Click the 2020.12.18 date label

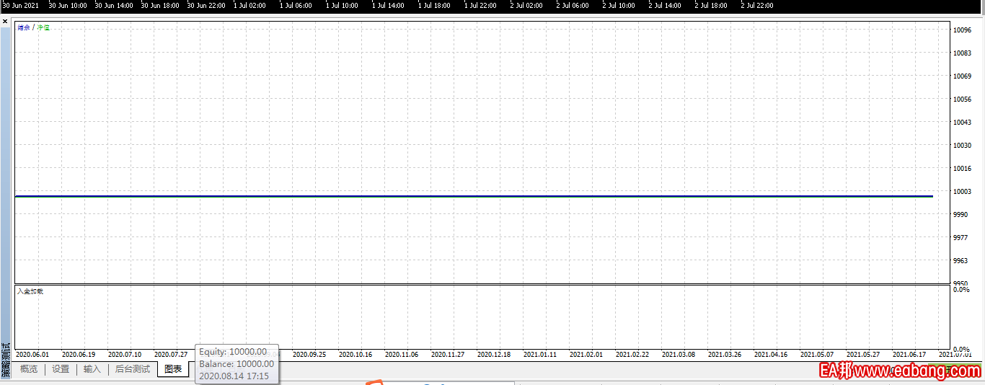click(494, 355)
